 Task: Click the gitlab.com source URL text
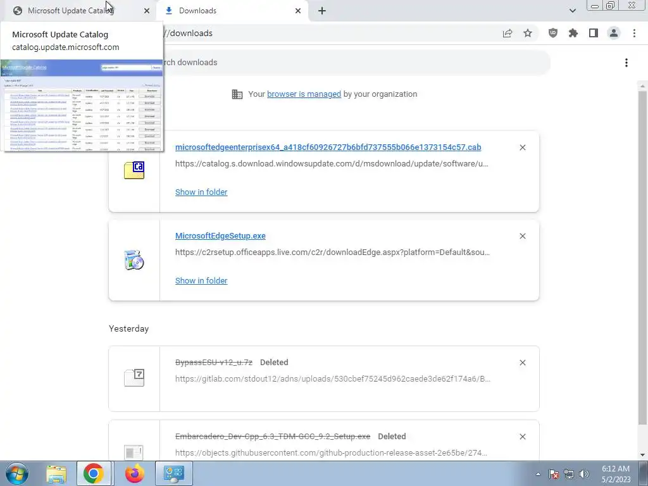[333, 378]
